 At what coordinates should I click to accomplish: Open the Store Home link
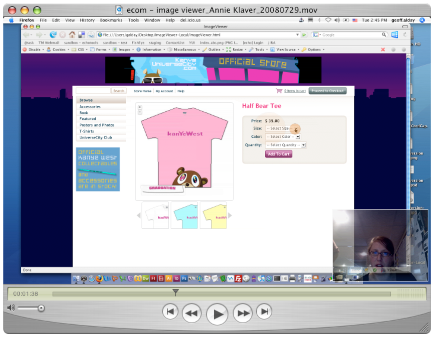(x=142, y=91)
